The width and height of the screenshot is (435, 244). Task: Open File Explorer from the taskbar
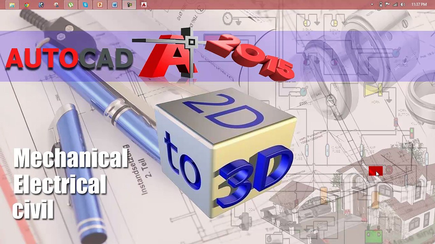[x=12, y=5]
